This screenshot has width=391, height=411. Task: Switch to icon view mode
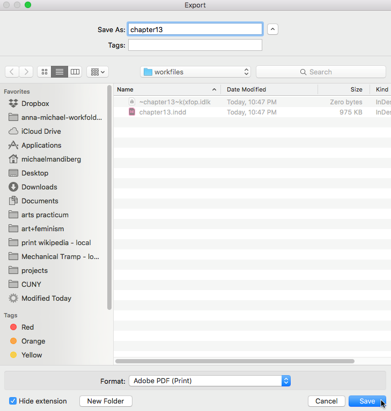[x=45, y=72]
